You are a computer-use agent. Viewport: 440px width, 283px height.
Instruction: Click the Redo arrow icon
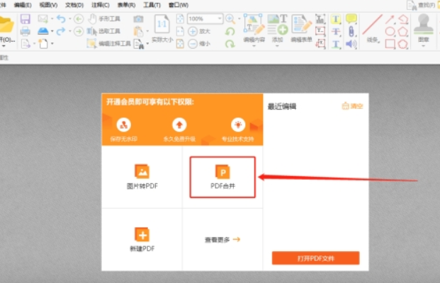(61, 31)
